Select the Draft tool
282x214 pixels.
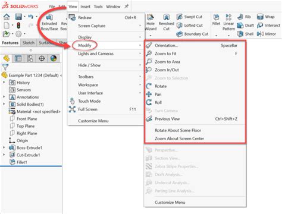[x=246, y=26]
